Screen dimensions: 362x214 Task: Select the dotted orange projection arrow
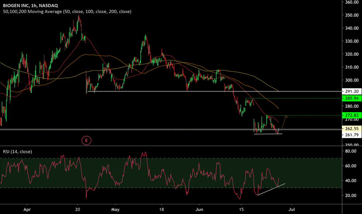[284, 121]
